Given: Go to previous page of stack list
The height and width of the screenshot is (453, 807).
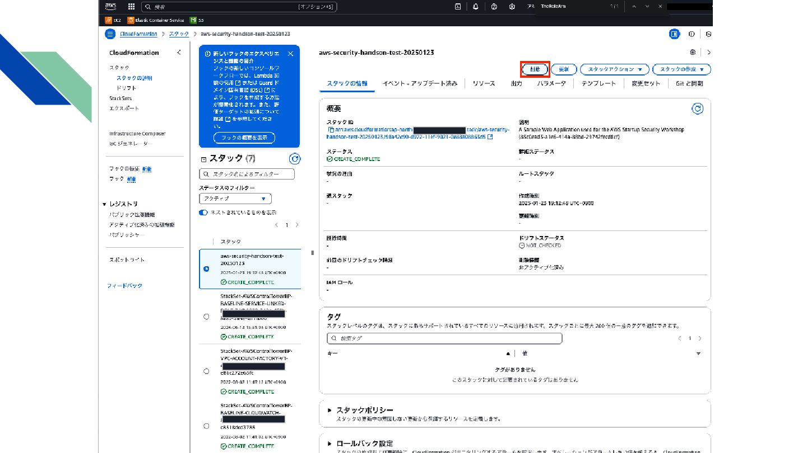Looking at the screenshot, I should coord(276,225).
